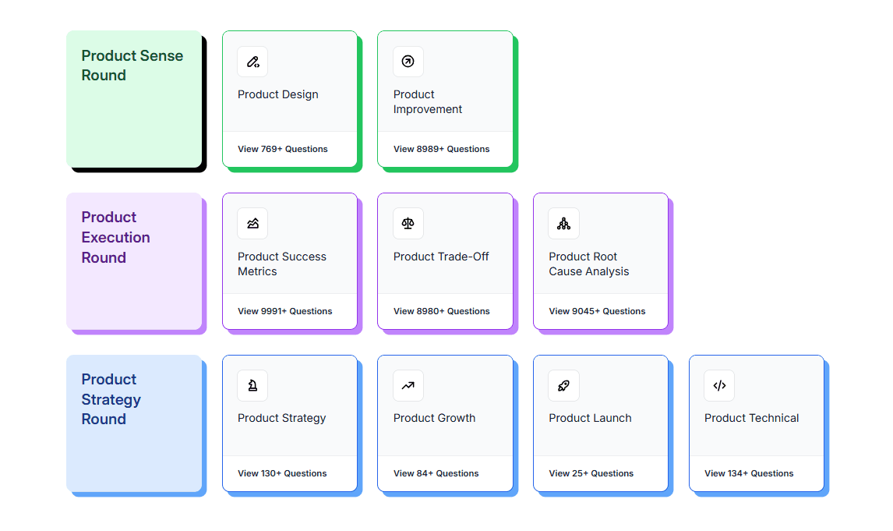Click the Product Technical code brackets icon

pos(719,385)
